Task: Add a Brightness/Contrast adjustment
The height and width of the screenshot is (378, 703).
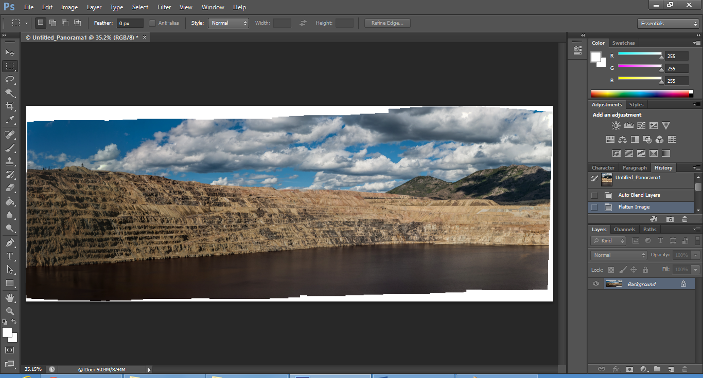Action: 616,125
